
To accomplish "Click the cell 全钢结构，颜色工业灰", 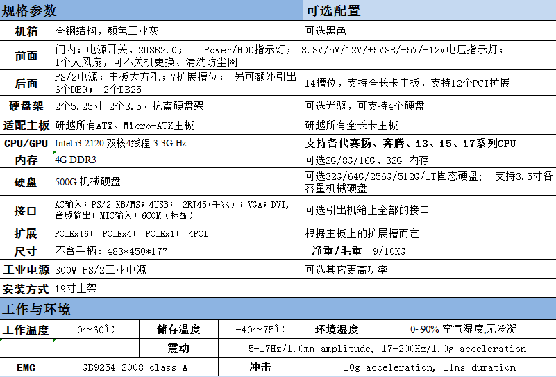I will click(178, 31).
